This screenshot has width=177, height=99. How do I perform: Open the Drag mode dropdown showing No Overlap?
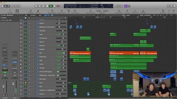[x=148, y=15]
